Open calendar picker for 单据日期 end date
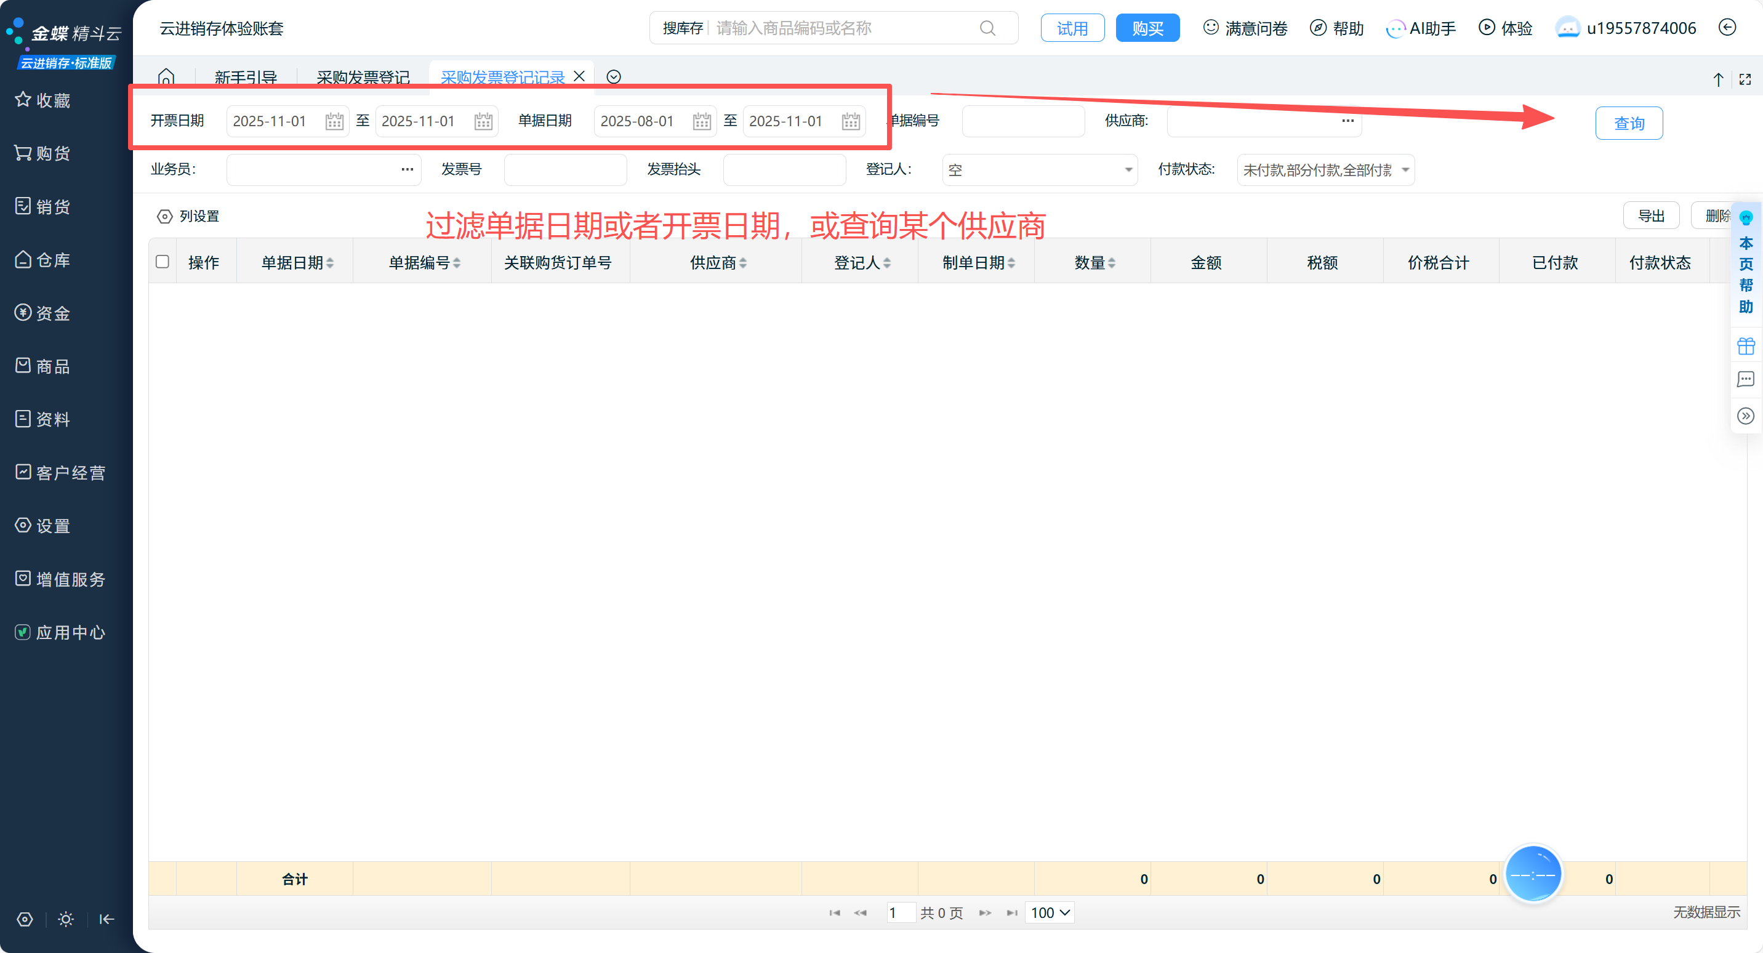 click(x=851, y=121)
